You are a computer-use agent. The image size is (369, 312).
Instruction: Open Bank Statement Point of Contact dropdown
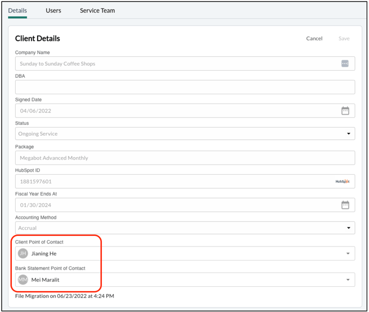click(185, 280)
